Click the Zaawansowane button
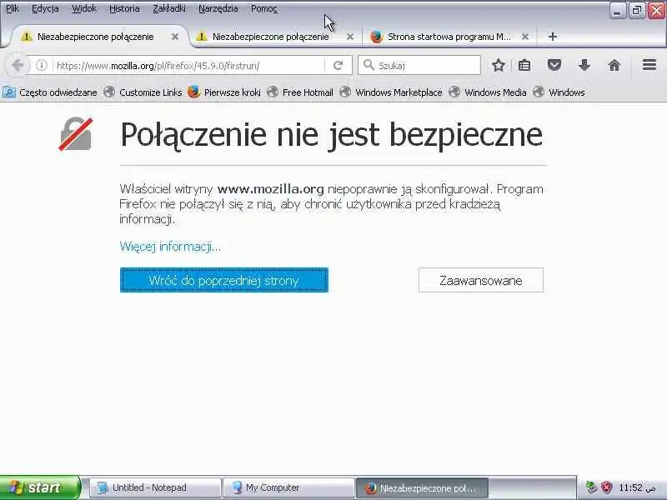667x500 pixels. tap(481, 280)
